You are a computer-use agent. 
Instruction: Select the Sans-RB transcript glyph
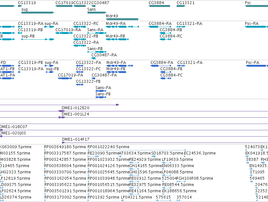97,52
